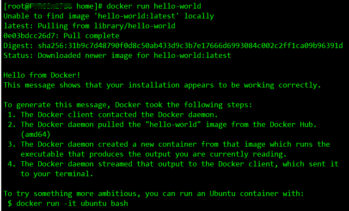Click the 'Unable to find image' line
This screenshot has width=349, height=211.
(109, 16)
